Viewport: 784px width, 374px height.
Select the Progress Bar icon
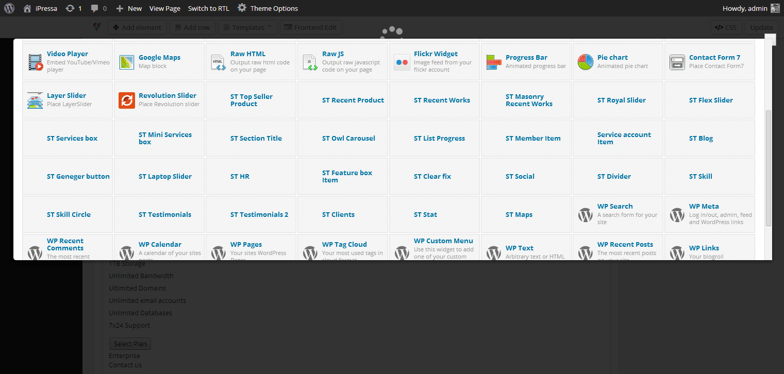(494, 62)
